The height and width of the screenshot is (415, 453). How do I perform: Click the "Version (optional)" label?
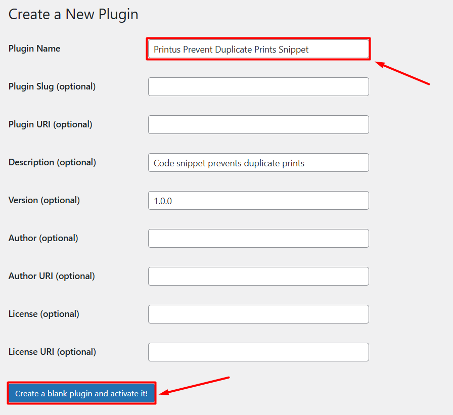(44, 200)
